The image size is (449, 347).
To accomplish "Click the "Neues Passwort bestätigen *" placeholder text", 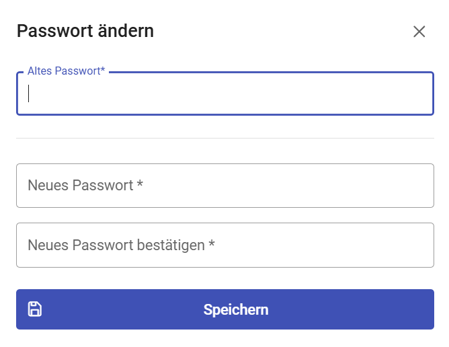I will click(121, 245).
